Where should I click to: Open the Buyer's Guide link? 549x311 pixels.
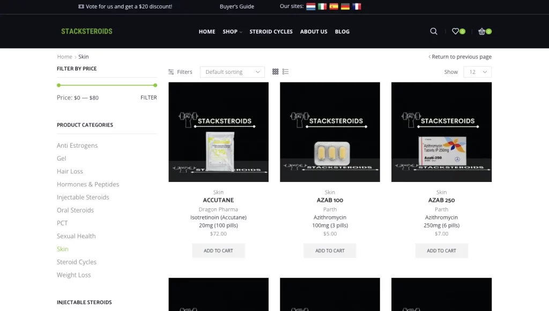pyautogui.click(x=236, y=6)
